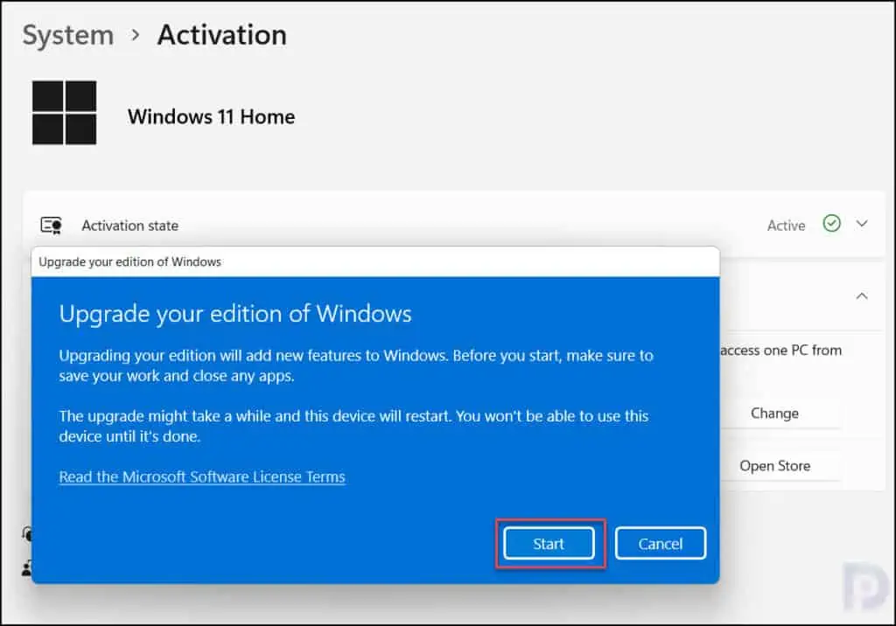
Task: Expand the Activation state chevron
Action: click(862, 224)
